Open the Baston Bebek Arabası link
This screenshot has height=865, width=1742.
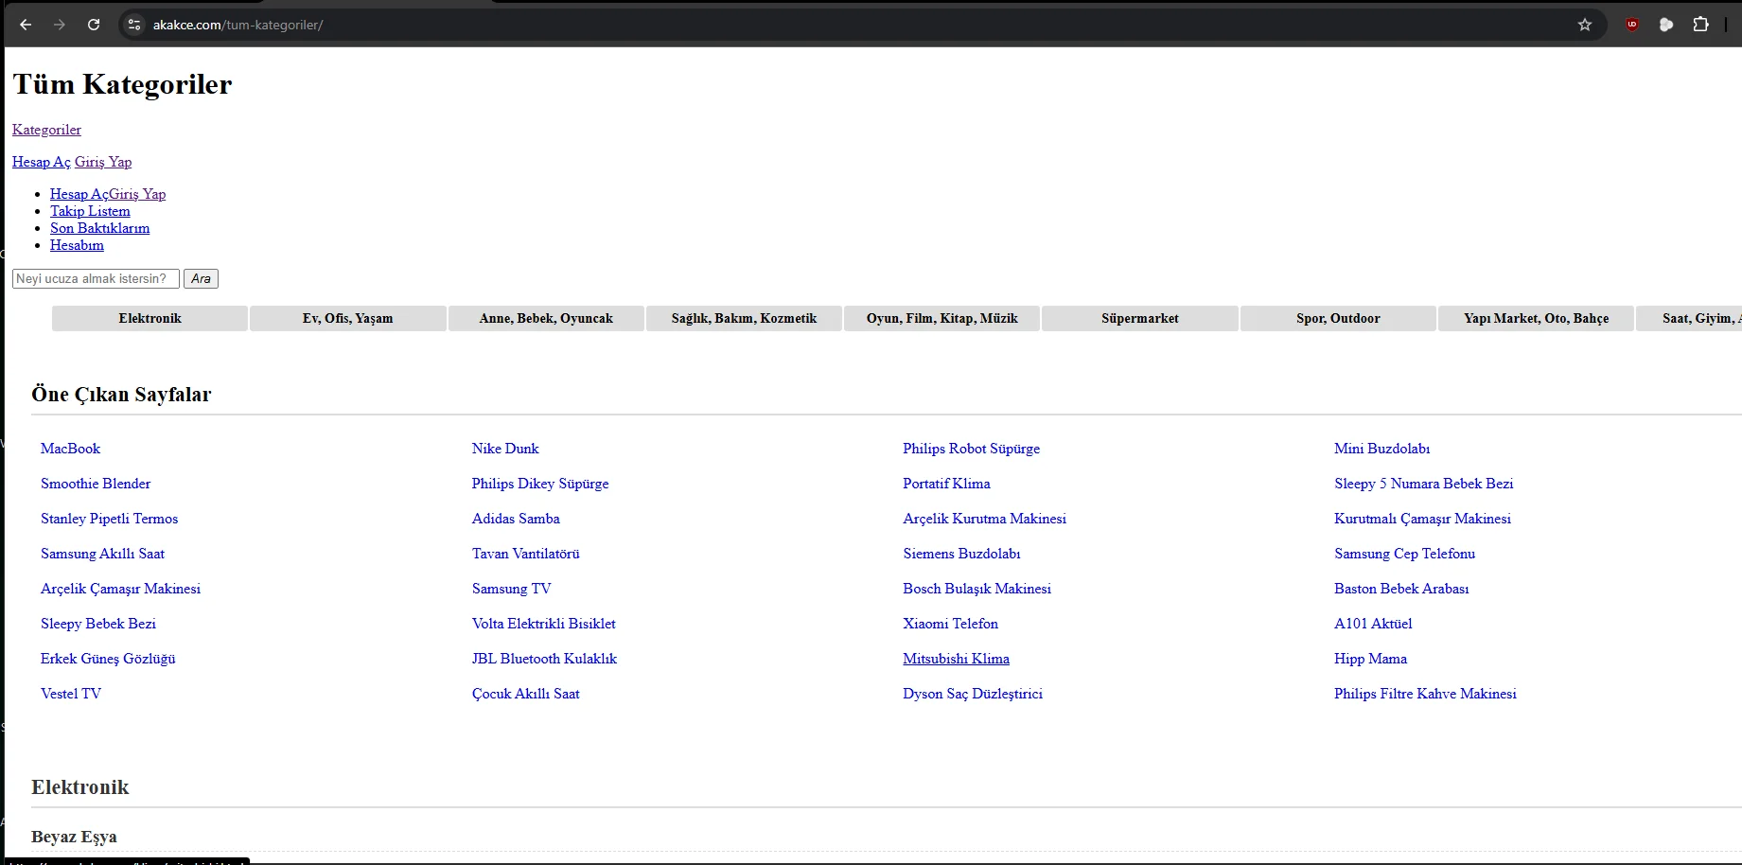tap(1401, 589)
